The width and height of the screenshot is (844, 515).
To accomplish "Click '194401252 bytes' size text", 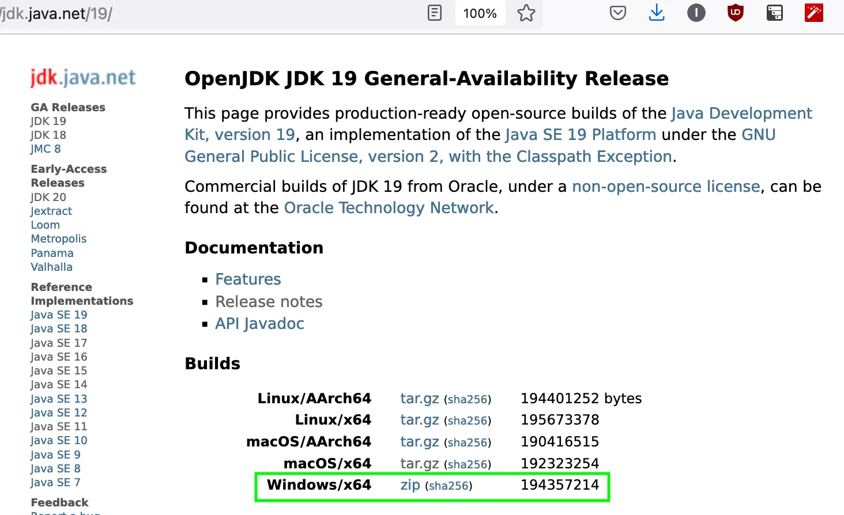I will point(581,398).
